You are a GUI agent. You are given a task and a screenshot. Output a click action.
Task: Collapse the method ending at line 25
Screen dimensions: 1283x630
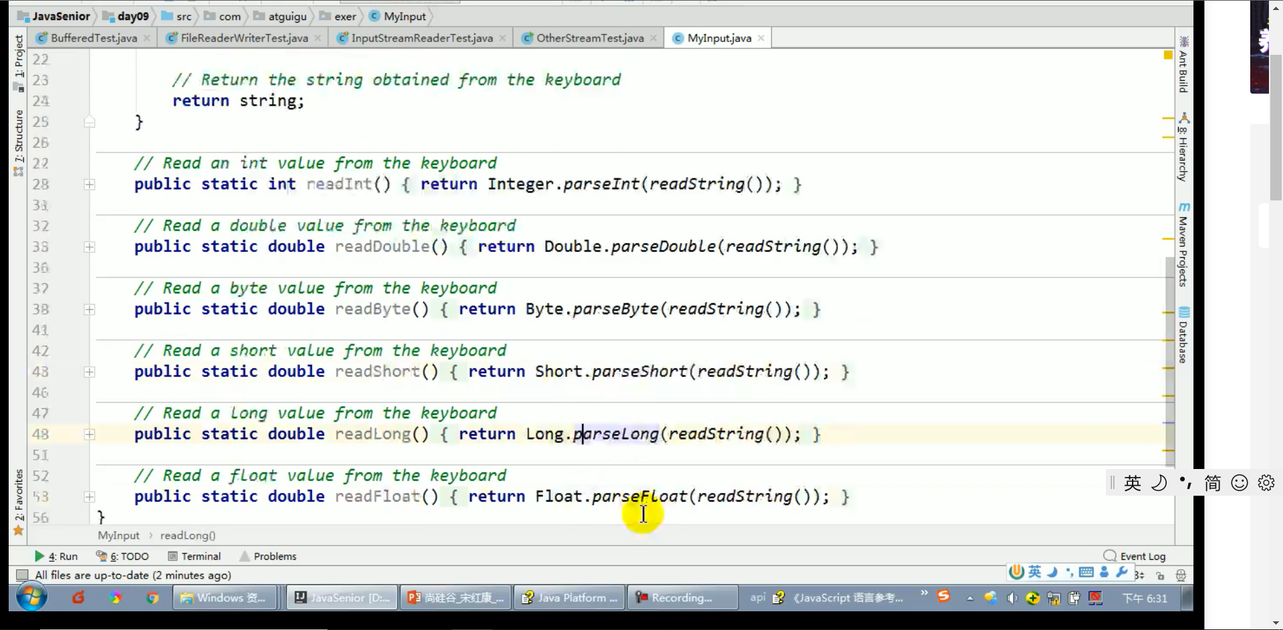90,122
